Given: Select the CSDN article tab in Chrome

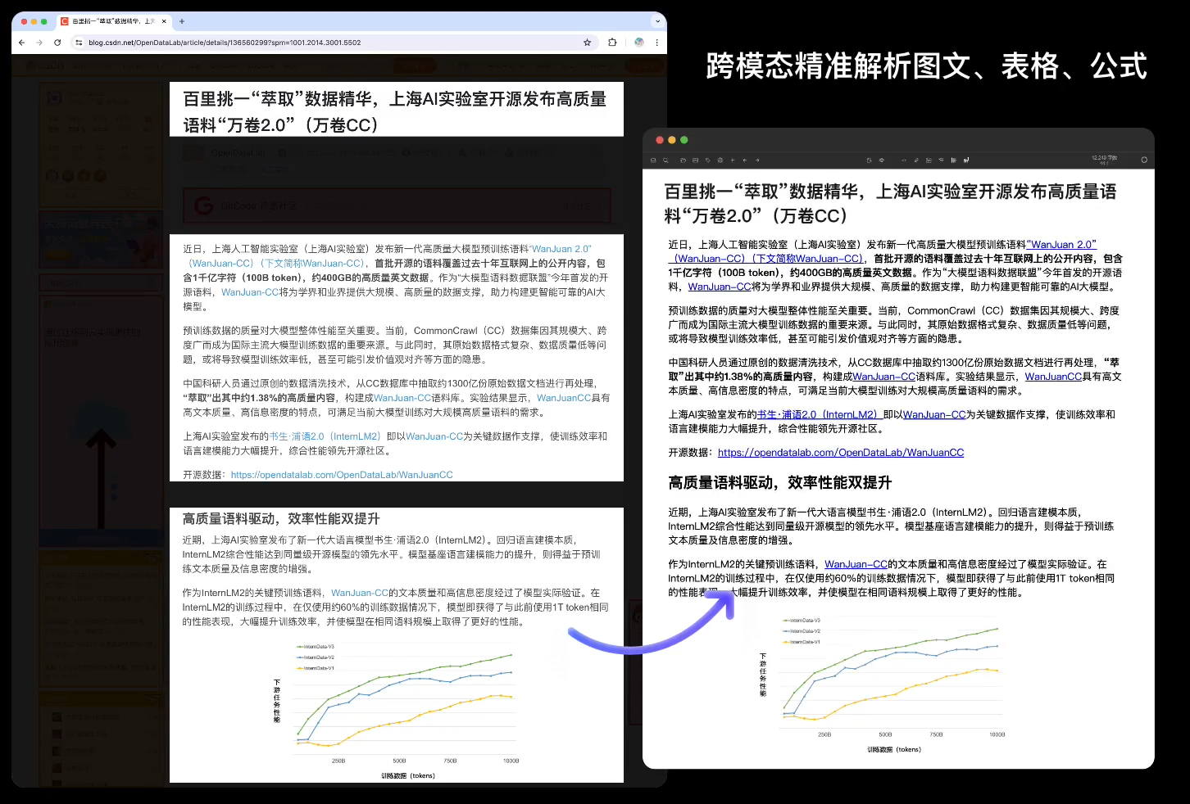Looking at the screenshot, I should pyautogui.click(x=113, y=21).
